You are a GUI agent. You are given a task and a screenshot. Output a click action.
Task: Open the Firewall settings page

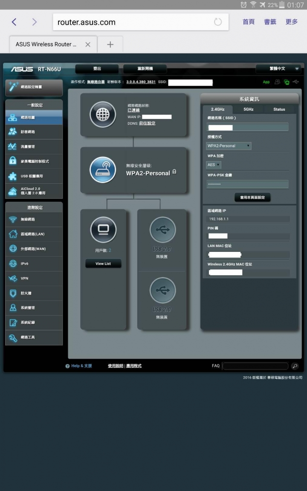pos(34,293)
